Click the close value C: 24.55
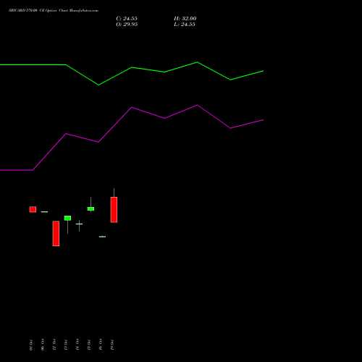Image resolution: width=362 pixels, height=362 pixels. pos(127,19)
